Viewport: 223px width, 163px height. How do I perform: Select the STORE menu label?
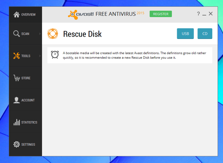pyautogui.click(x=26, y=78)
